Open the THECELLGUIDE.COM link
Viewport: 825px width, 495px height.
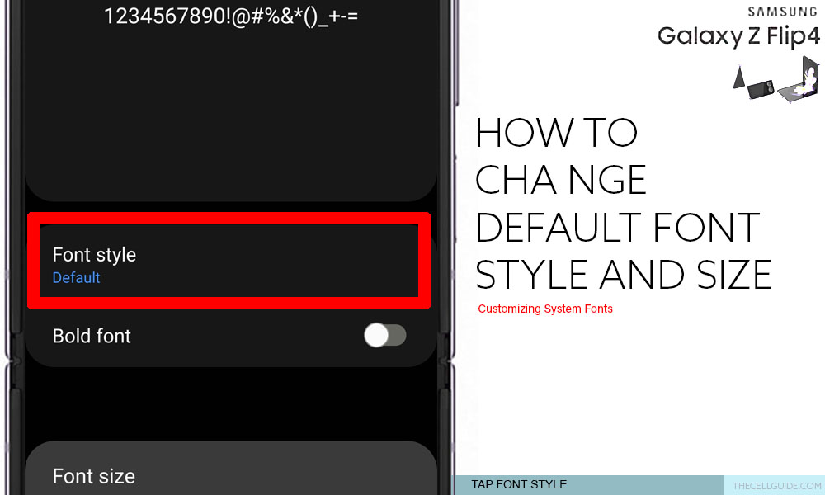(776, 486)
